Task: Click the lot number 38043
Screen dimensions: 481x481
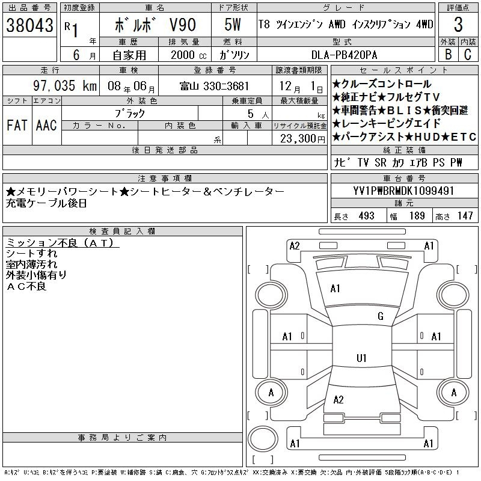Action: pos(29,26)
